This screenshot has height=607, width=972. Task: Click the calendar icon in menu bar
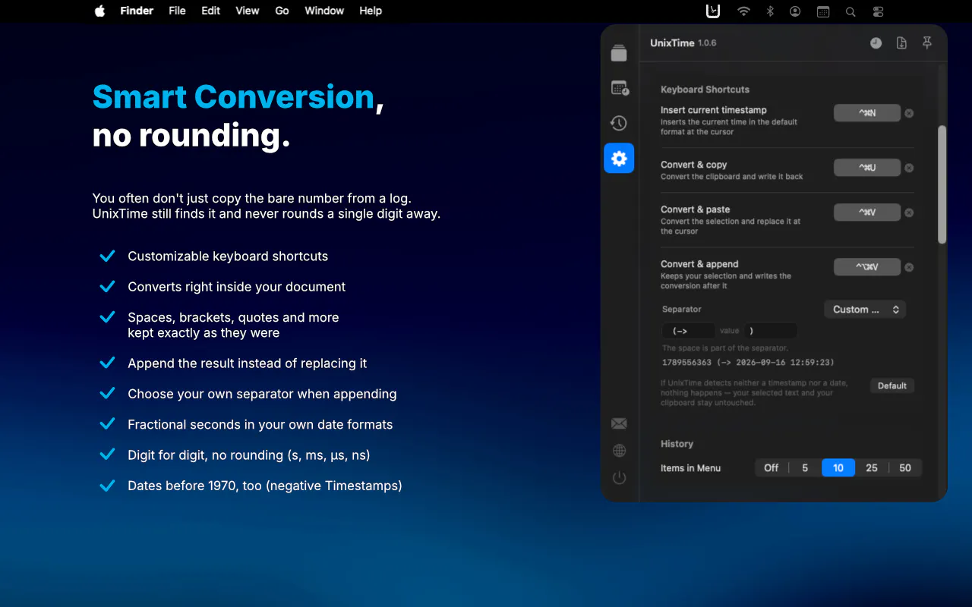click(x=823, y=11)
